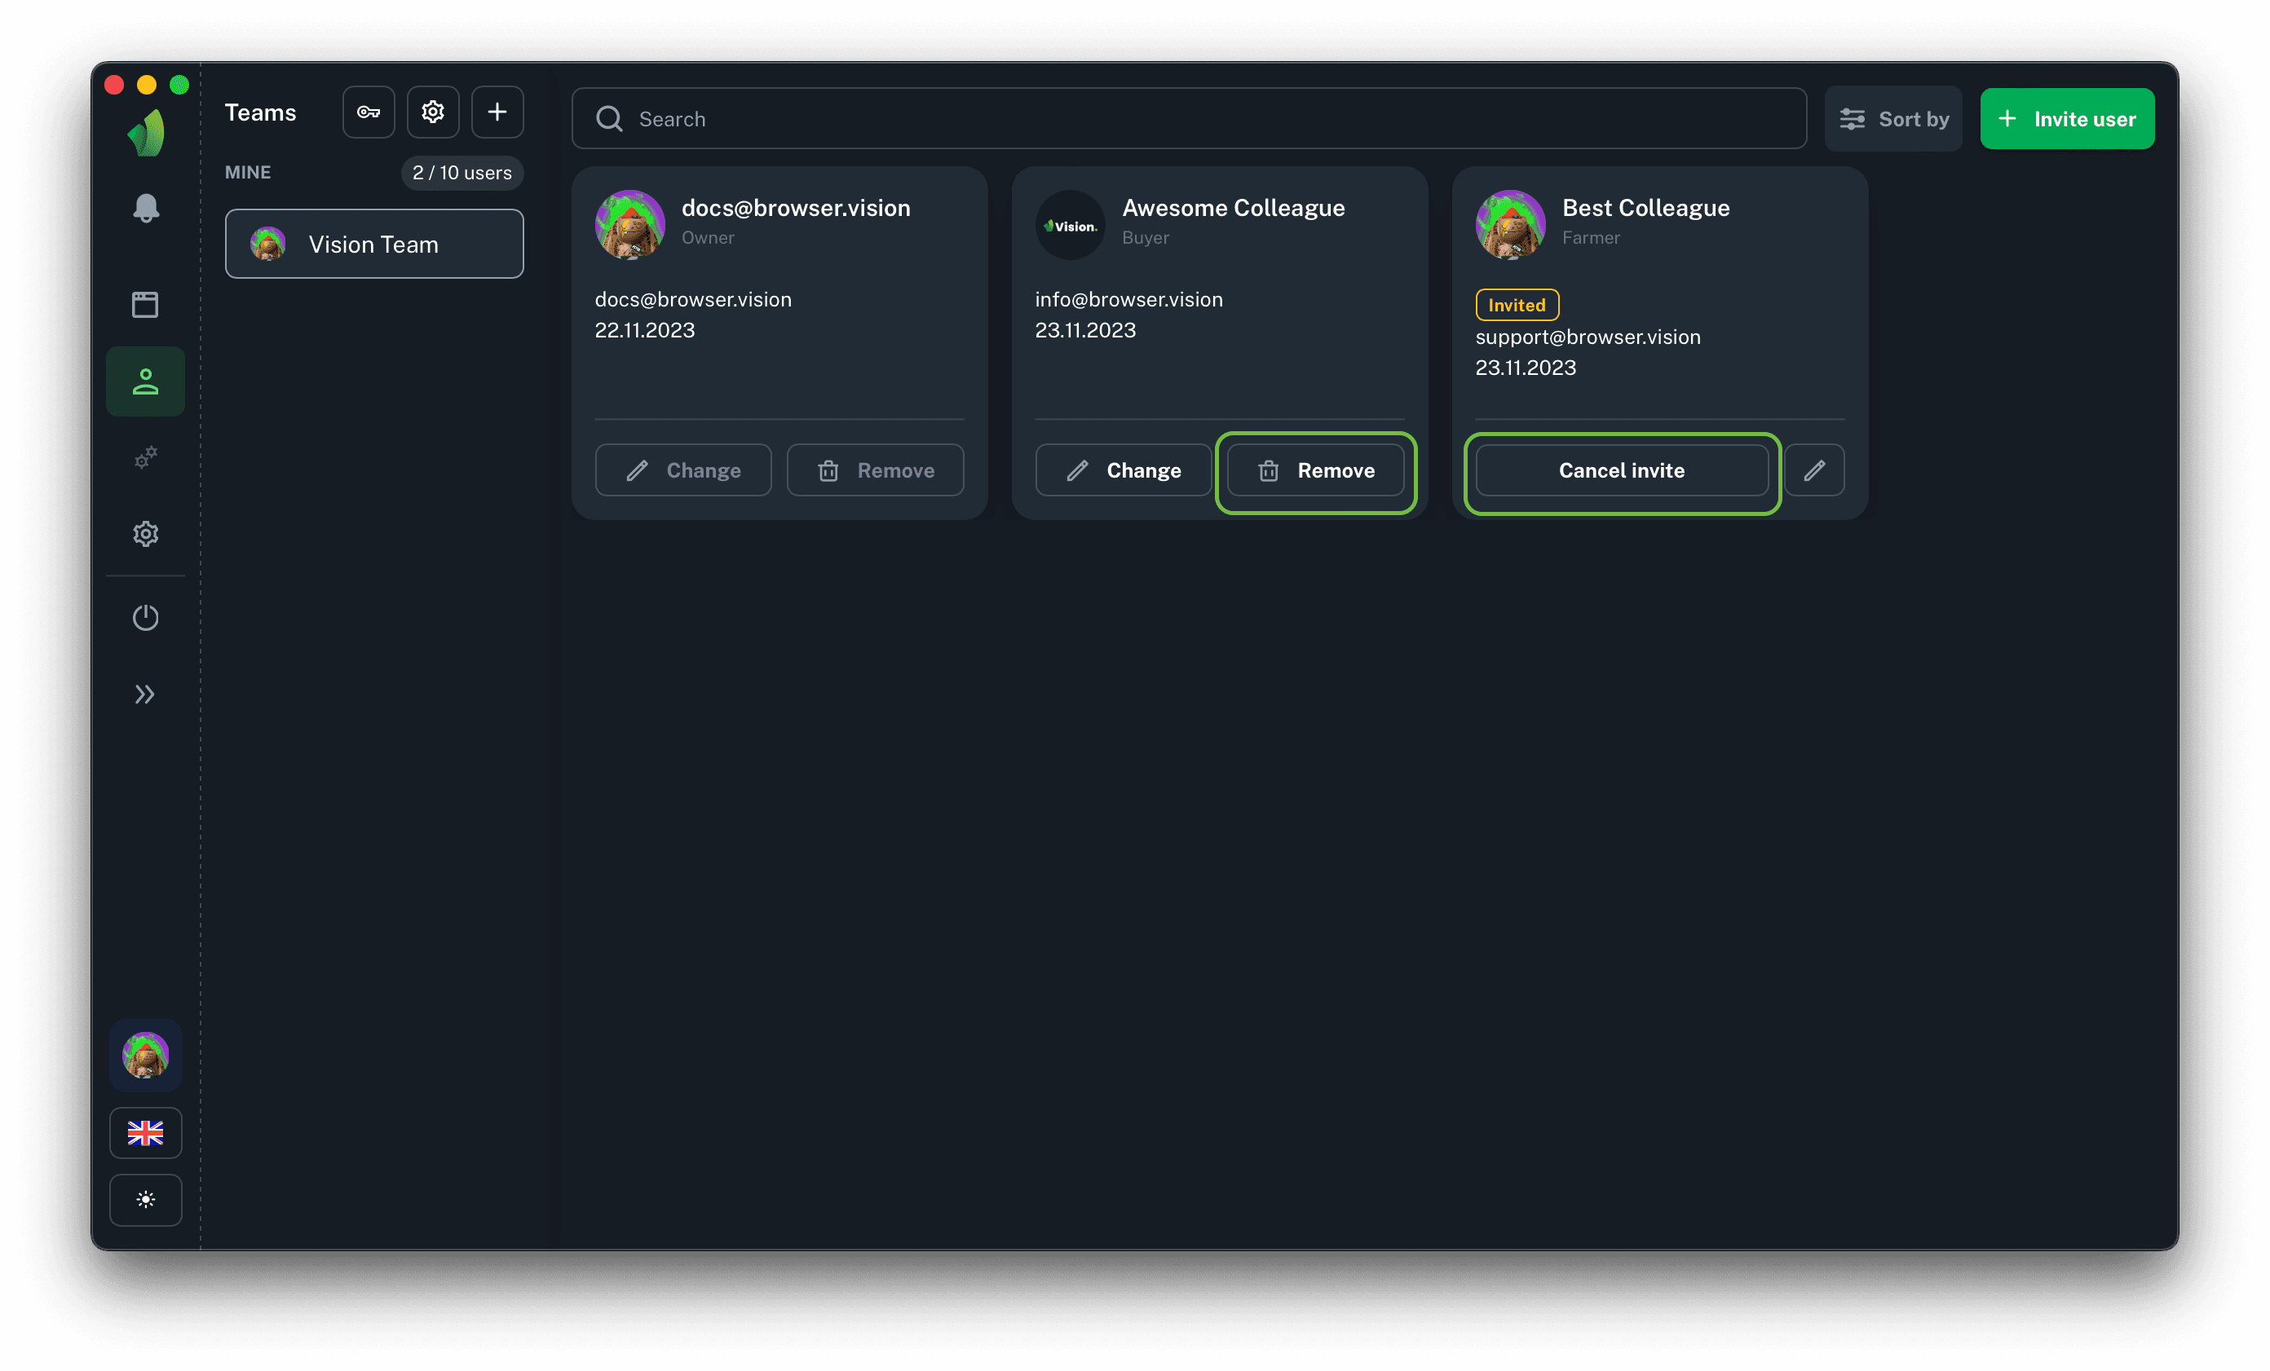The width and height of the screenshot is (2270, 1371).
Task: Click pencil edit icon on Best Colleague
Action: point(1814,470)
